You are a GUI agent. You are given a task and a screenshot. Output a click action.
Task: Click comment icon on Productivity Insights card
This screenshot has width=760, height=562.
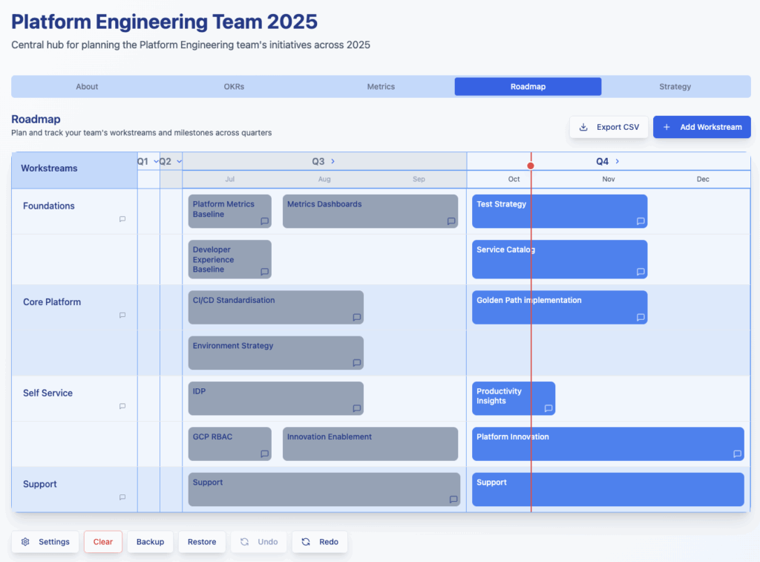[x=548, y=408]
